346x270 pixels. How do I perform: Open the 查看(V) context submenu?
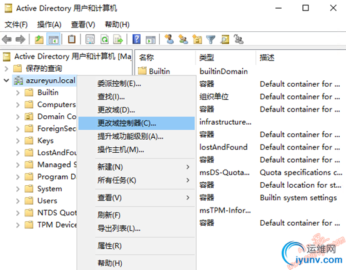(137, 198)
